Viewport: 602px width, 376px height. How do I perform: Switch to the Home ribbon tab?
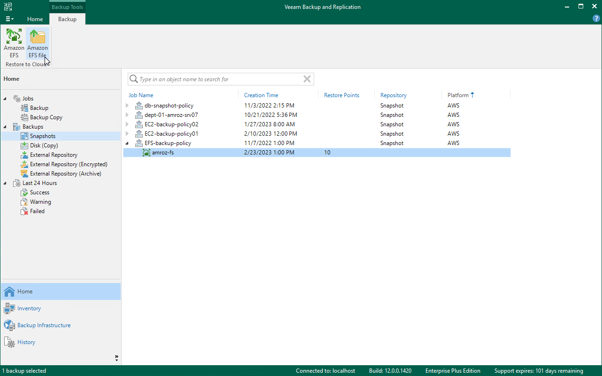click(x=35, y=19)
